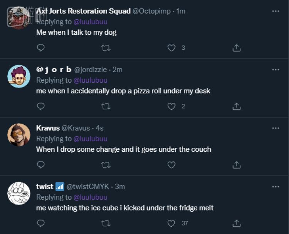Reply to the Axl Jorts Restoration Squad tweet
The image size is (289, 234).
coord(40,48)
